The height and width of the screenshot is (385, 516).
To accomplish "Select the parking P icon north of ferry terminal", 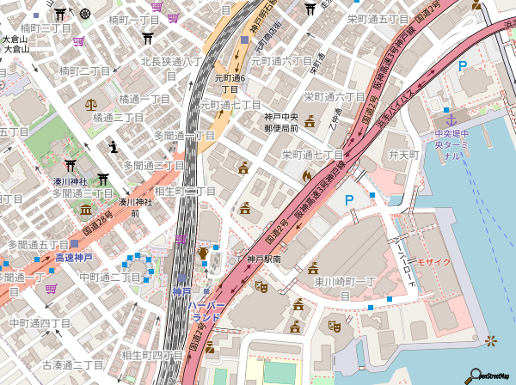I will (463, 66).
